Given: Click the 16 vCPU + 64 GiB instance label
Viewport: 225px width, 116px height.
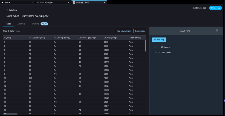Looking at the screenshot, I should coord(199,8).
